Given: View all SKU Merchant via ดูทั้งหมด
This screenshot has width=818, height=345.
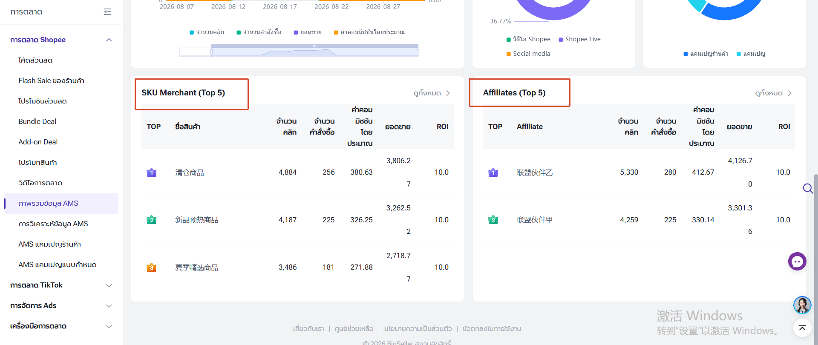Looking at the screenshot, I should coord(432,93).
